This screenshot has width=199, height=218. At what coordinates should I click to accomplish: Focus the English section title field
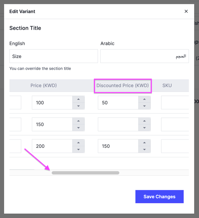[x=53, y=56]
